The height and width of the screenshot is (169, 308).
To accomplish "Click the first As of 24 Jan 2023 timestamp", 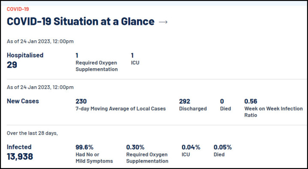I will pyautogui.click(x=40, y=41).
